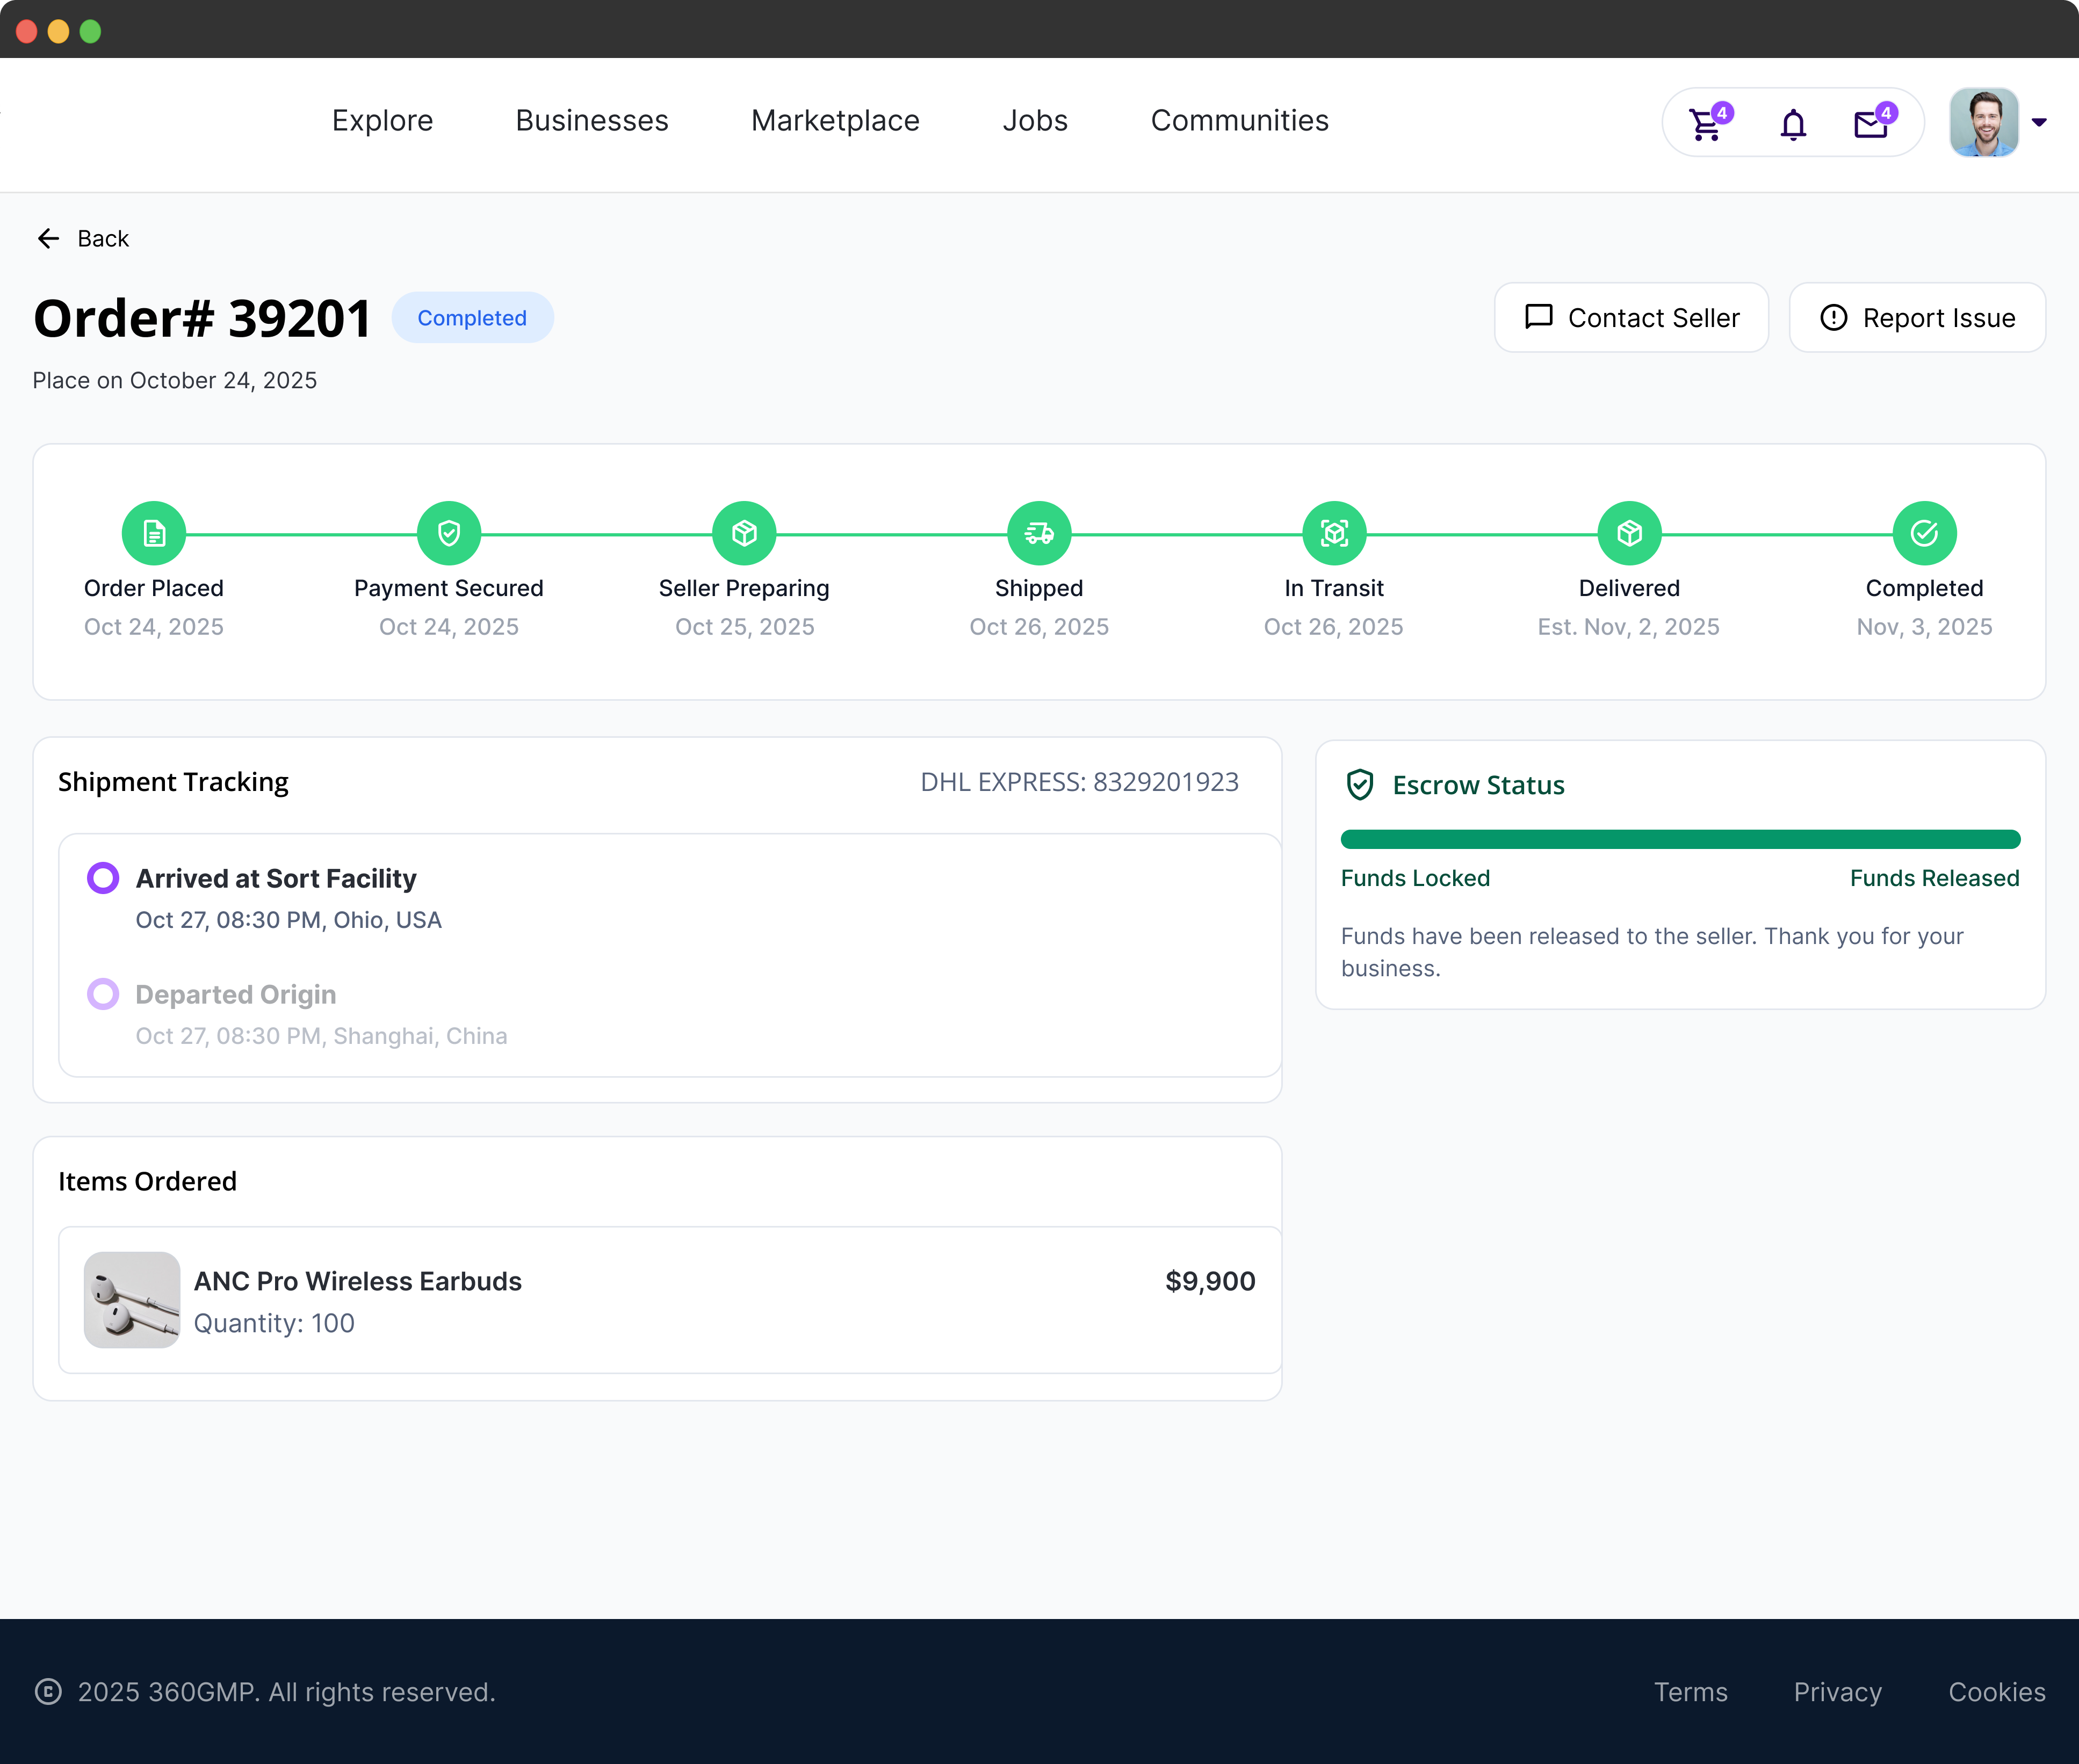Open the ANC Pro Earbuds thumbnail

pos(132,1300)
